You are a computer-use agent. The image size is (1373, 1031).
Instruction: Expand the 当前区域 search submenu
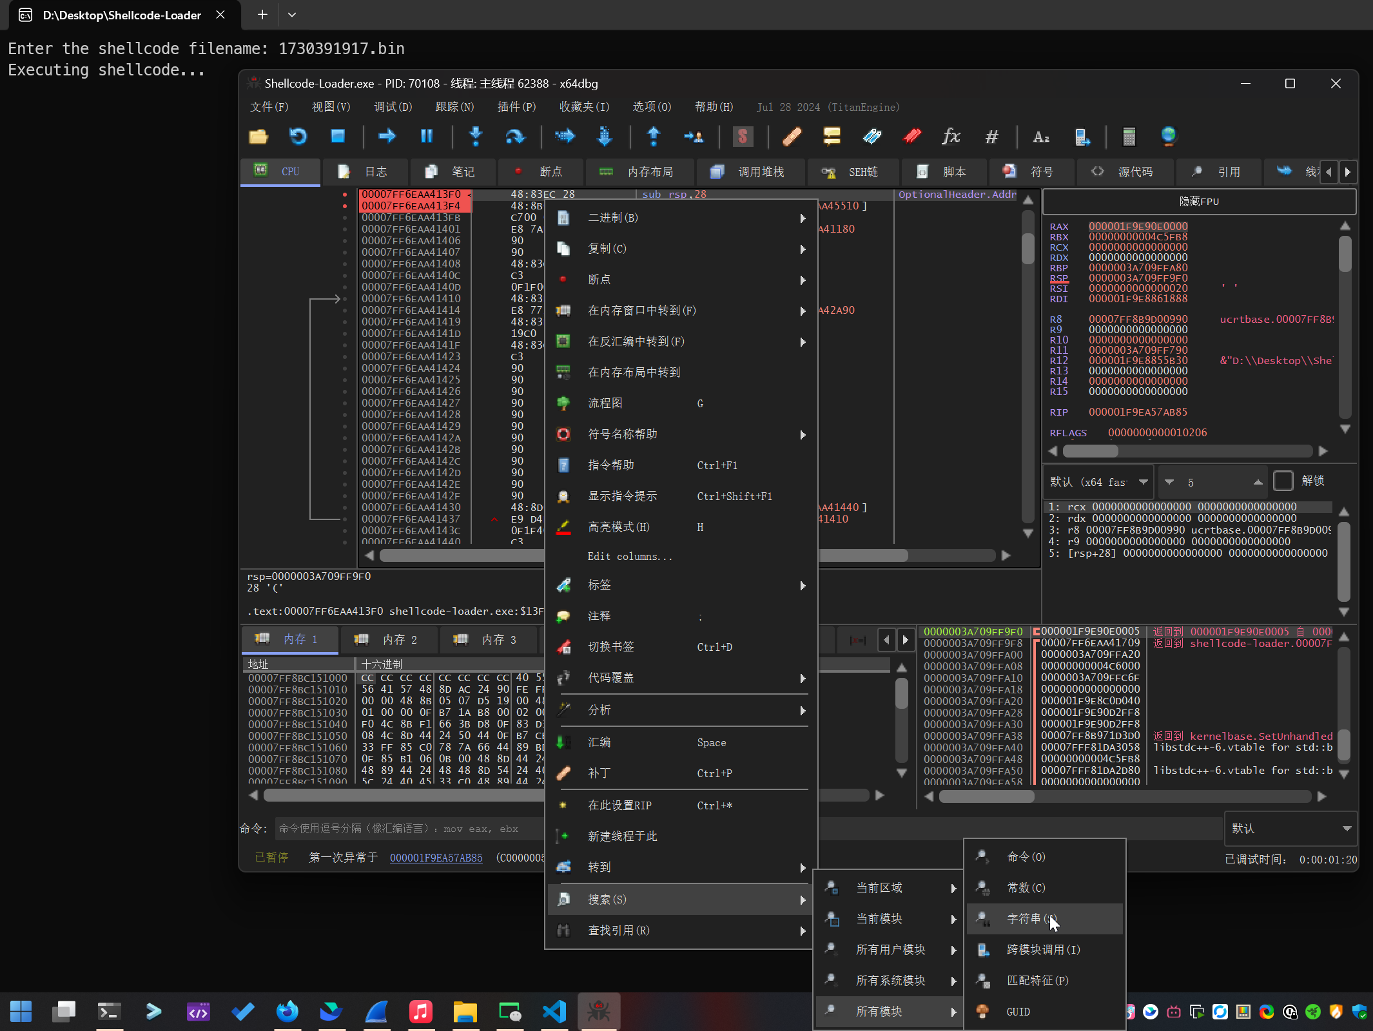coord(890,888)
